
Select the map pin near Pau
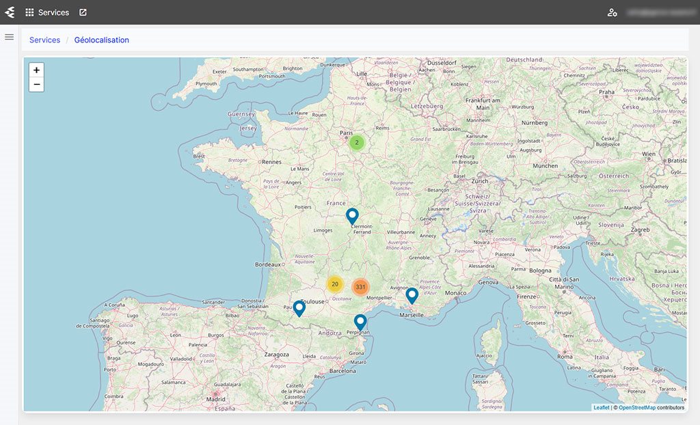click(x=299, y=308)
